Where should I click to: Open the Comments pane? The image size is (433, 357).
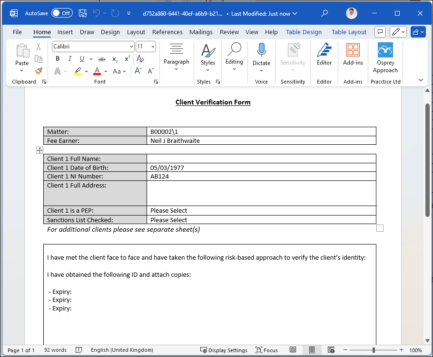(x=380, y=32)
